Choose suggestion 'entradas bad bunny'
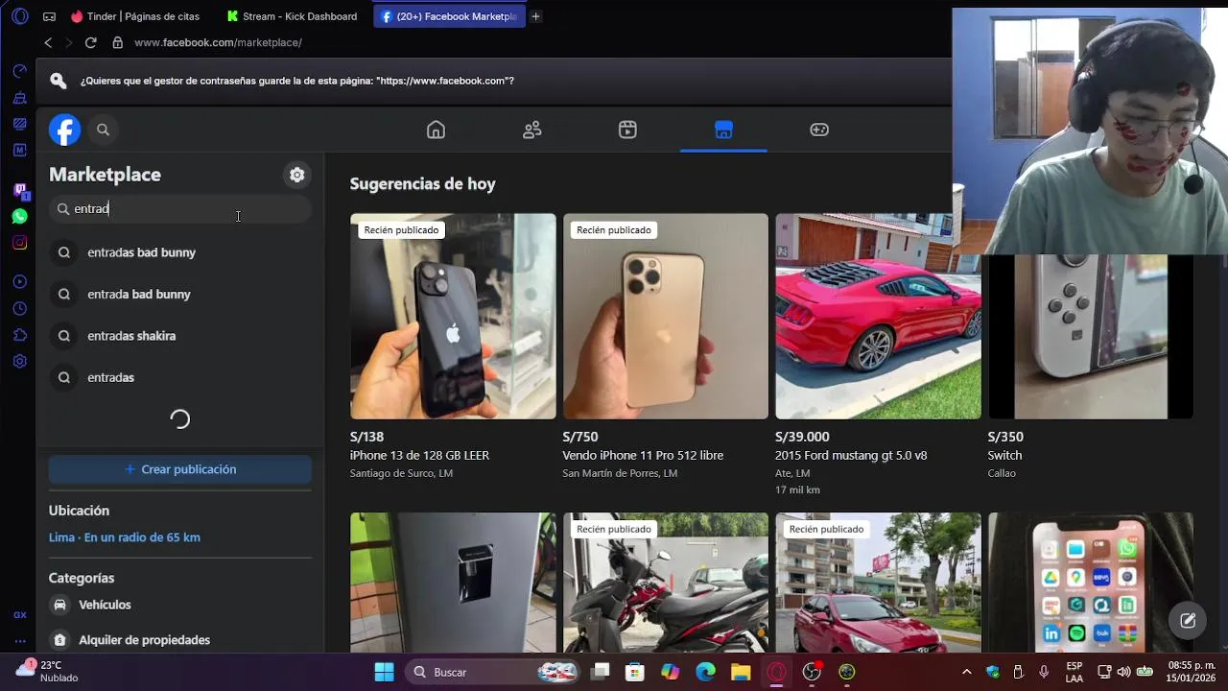1228x691 pixels. (180, 252)
